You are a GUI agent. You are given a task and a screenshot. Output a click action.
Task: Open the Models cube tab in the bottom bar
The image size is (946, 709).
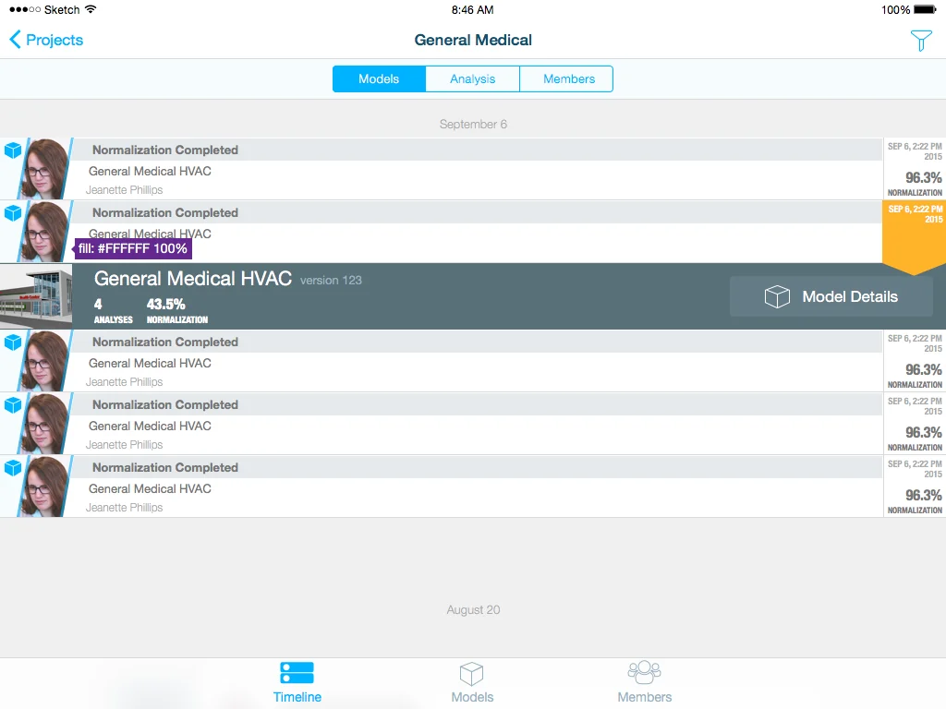pos(472,682)
